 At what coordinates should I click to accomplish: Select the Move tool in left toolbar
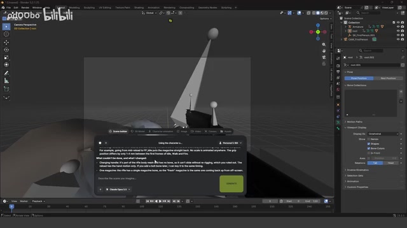pyautogui.click(x=6, y=42)
